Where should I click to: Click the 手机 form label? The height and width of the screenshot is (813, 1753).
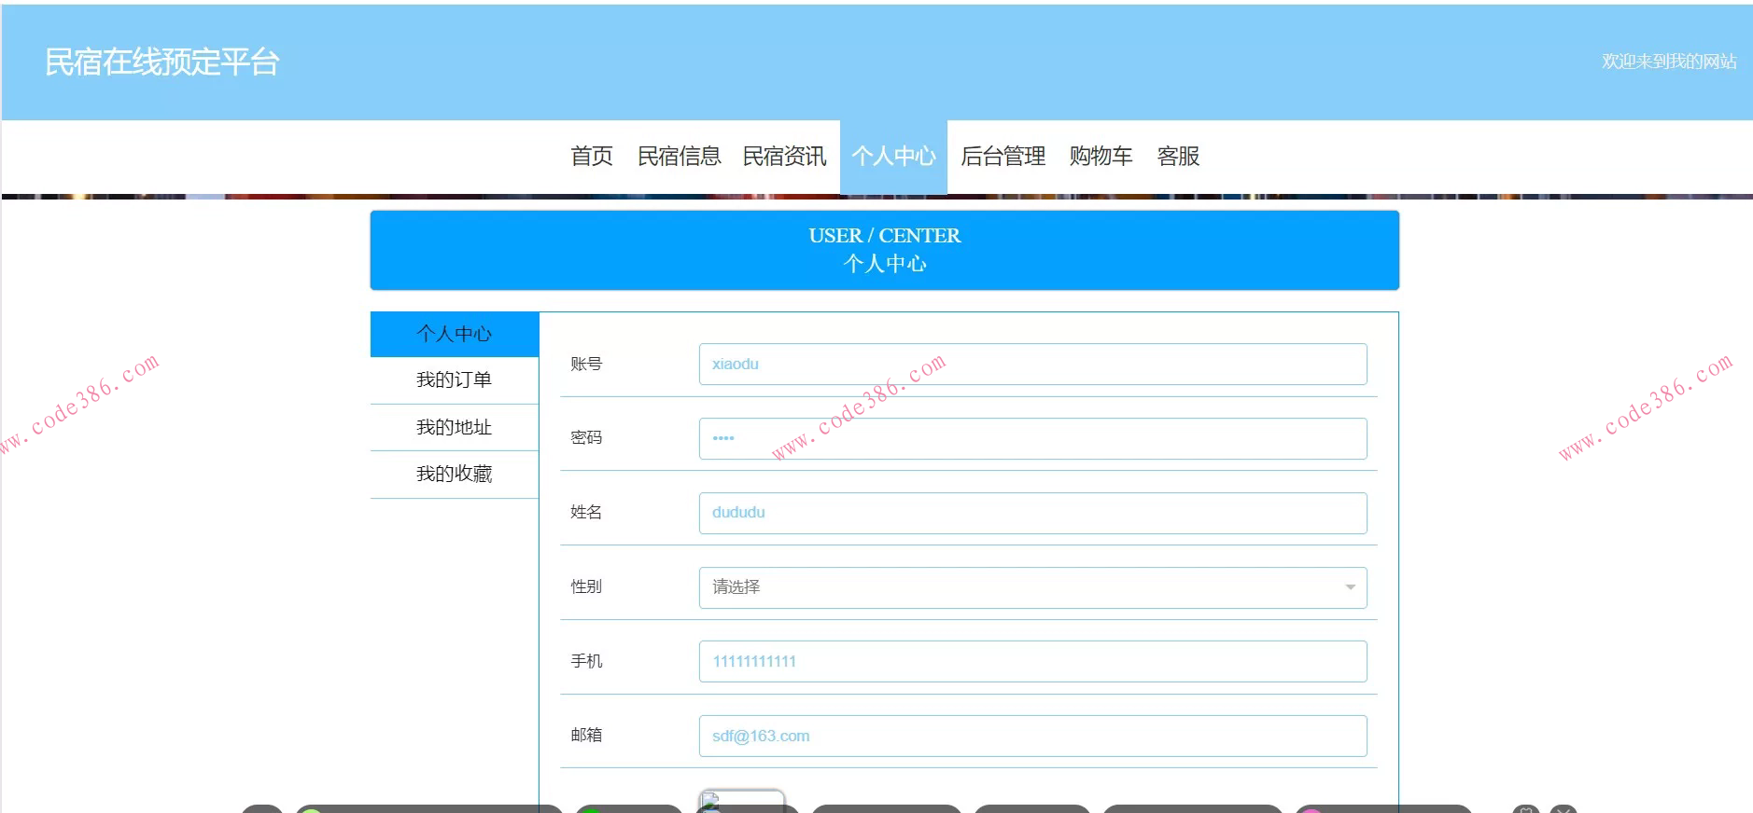coord(586,661)
